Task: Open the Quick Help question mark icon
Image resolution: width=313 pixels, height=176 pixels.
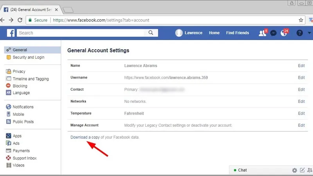Action: pos(299,33)
